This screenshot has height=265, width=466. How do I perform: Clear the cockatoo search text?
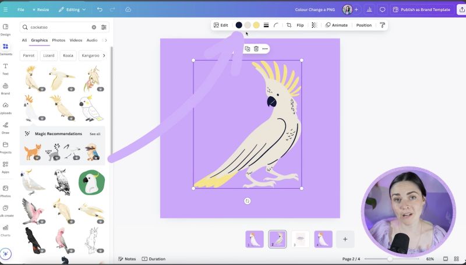94,27
